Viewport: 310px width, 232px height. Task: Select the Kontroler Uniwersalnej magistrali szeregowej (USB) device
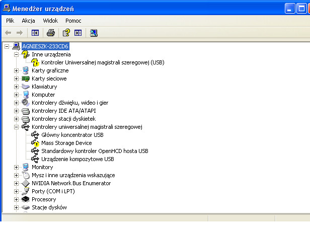coord(103,62)
